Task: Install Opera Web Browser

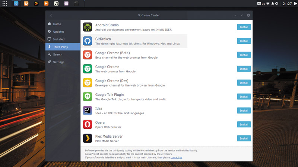Action: tap(244, 124)
